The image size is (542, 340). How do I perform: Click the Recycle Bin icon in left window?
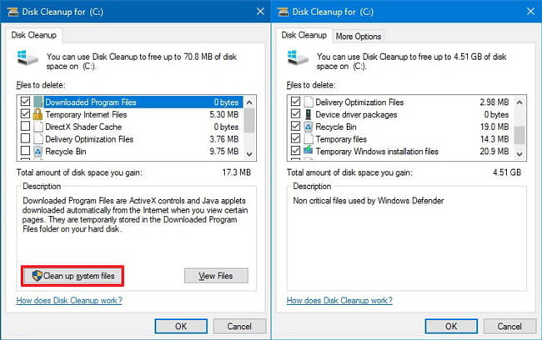[x=38, y=152]
